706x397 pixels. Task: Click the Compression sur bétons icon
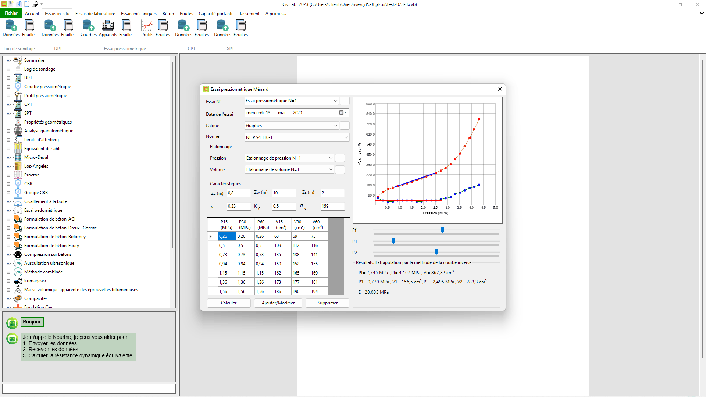pos(18,254)
